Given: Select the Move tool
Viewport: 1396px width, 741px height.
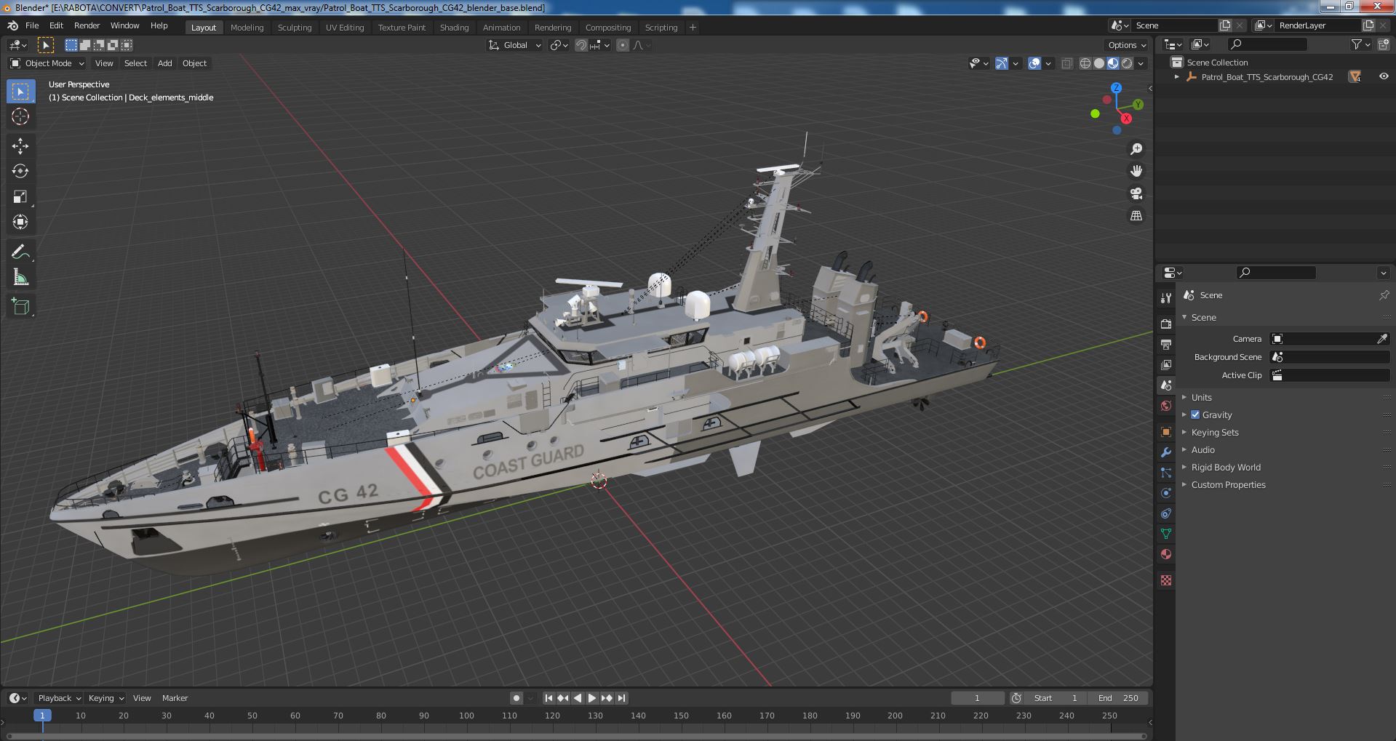Looking at the screenshot, I should [20, 146].
